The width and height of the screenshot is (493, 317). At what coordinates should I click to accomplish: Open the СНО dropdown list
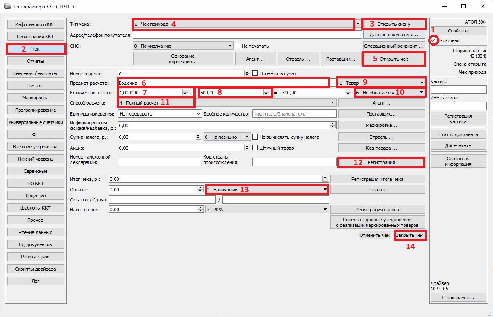click(x=230, y=46)
